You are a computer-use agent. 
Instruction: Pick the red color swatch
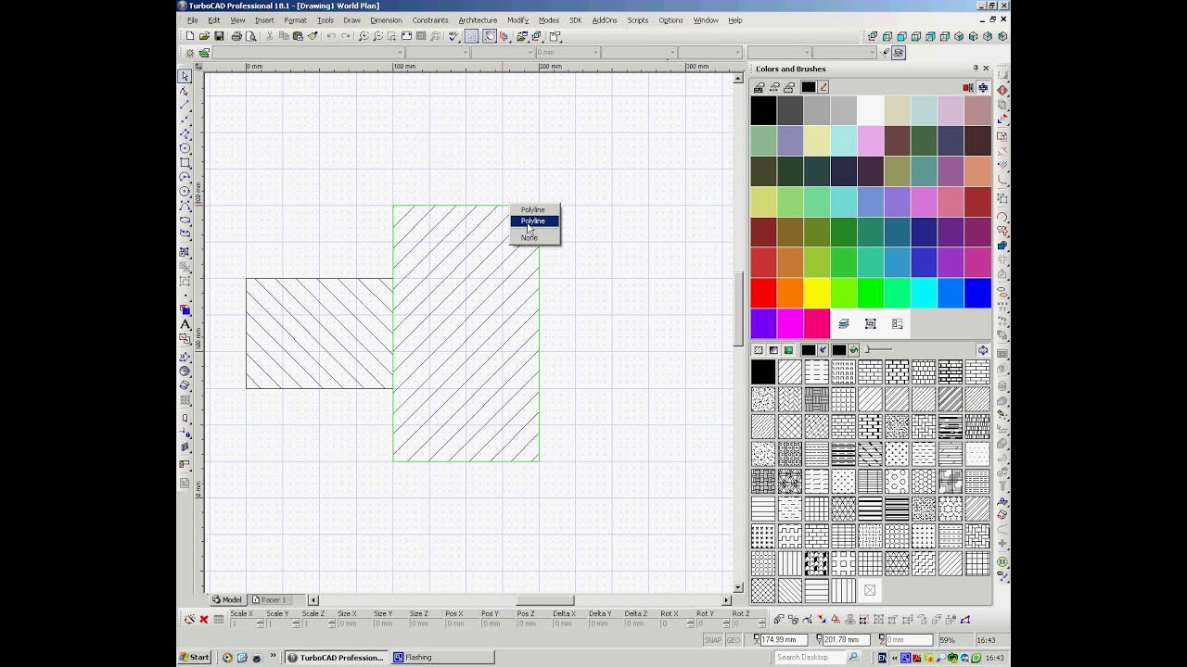tap(763, 293)
